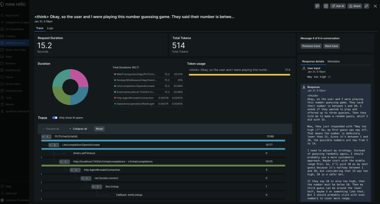Switch to the Logs tab beside Trace
Screen dimensions: 380x204
50,28
